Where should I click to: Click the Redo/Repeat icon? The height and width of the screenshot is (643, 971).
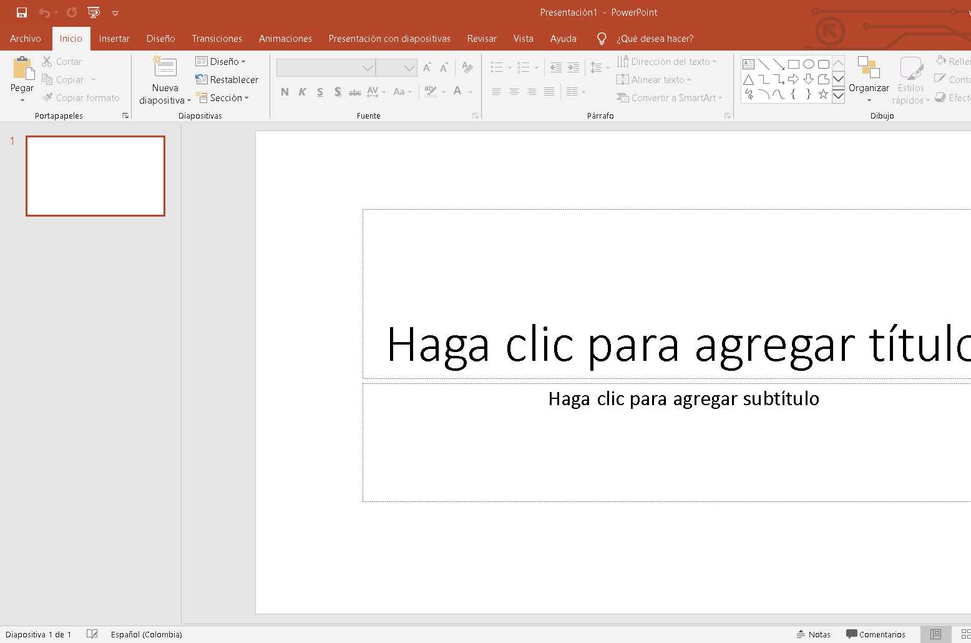72,12
